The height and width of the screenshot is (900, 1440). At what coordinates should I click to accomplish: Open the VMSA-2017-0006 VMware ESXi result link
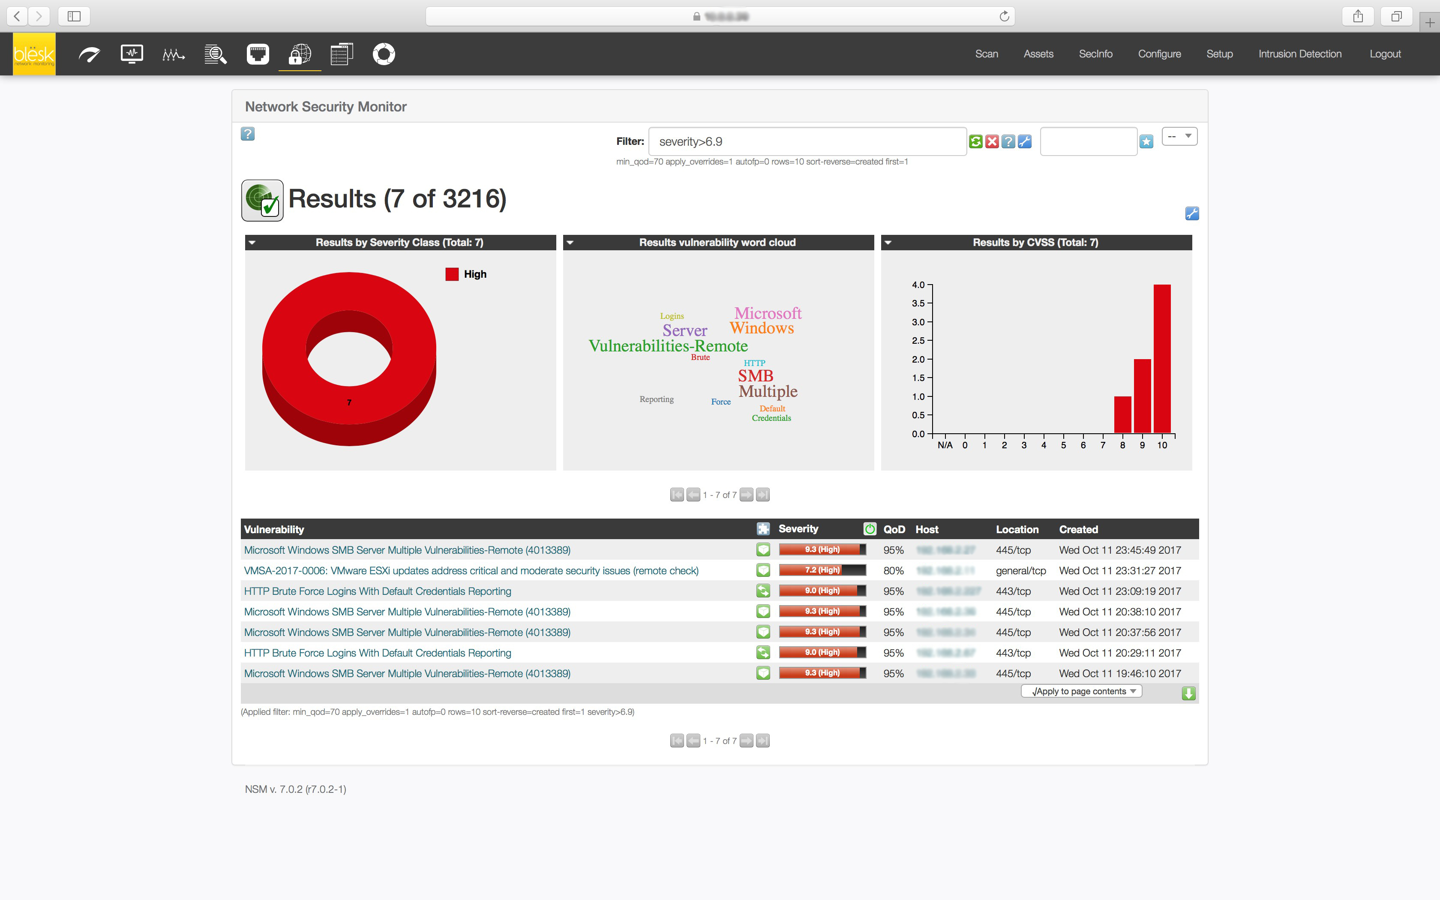click(x=471, y=570)
